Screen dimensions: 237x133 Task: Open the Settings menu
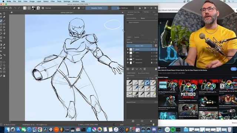pos(67,1)
